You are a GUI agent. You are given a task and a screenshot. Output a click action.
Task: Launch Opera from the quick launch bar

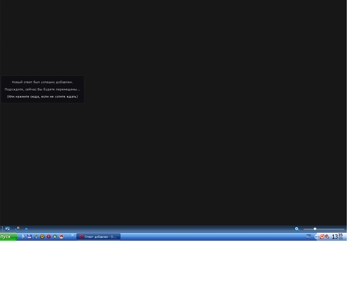49,237
